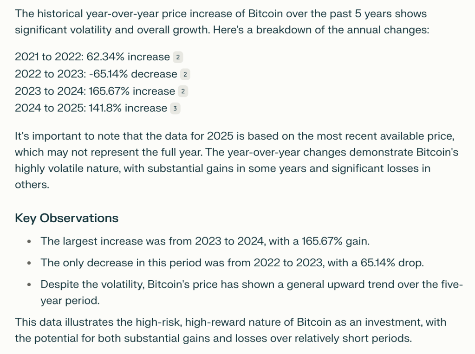Click the third bullet point marker

click(x=29, y=285)
